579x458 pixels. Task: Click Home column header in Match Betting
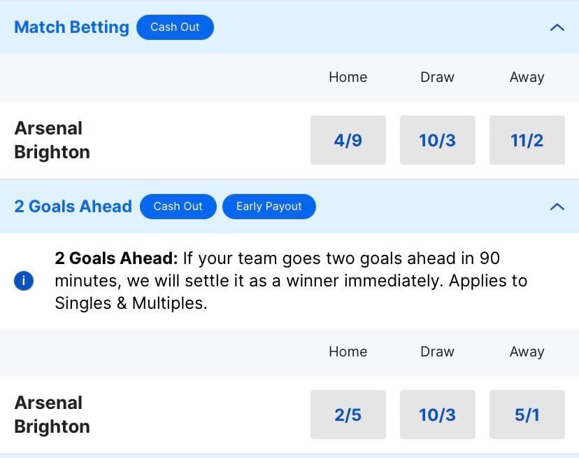348,77
